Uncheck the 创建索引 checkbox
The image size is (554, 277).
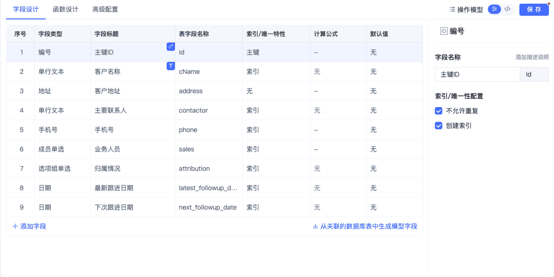click(439, 126)
